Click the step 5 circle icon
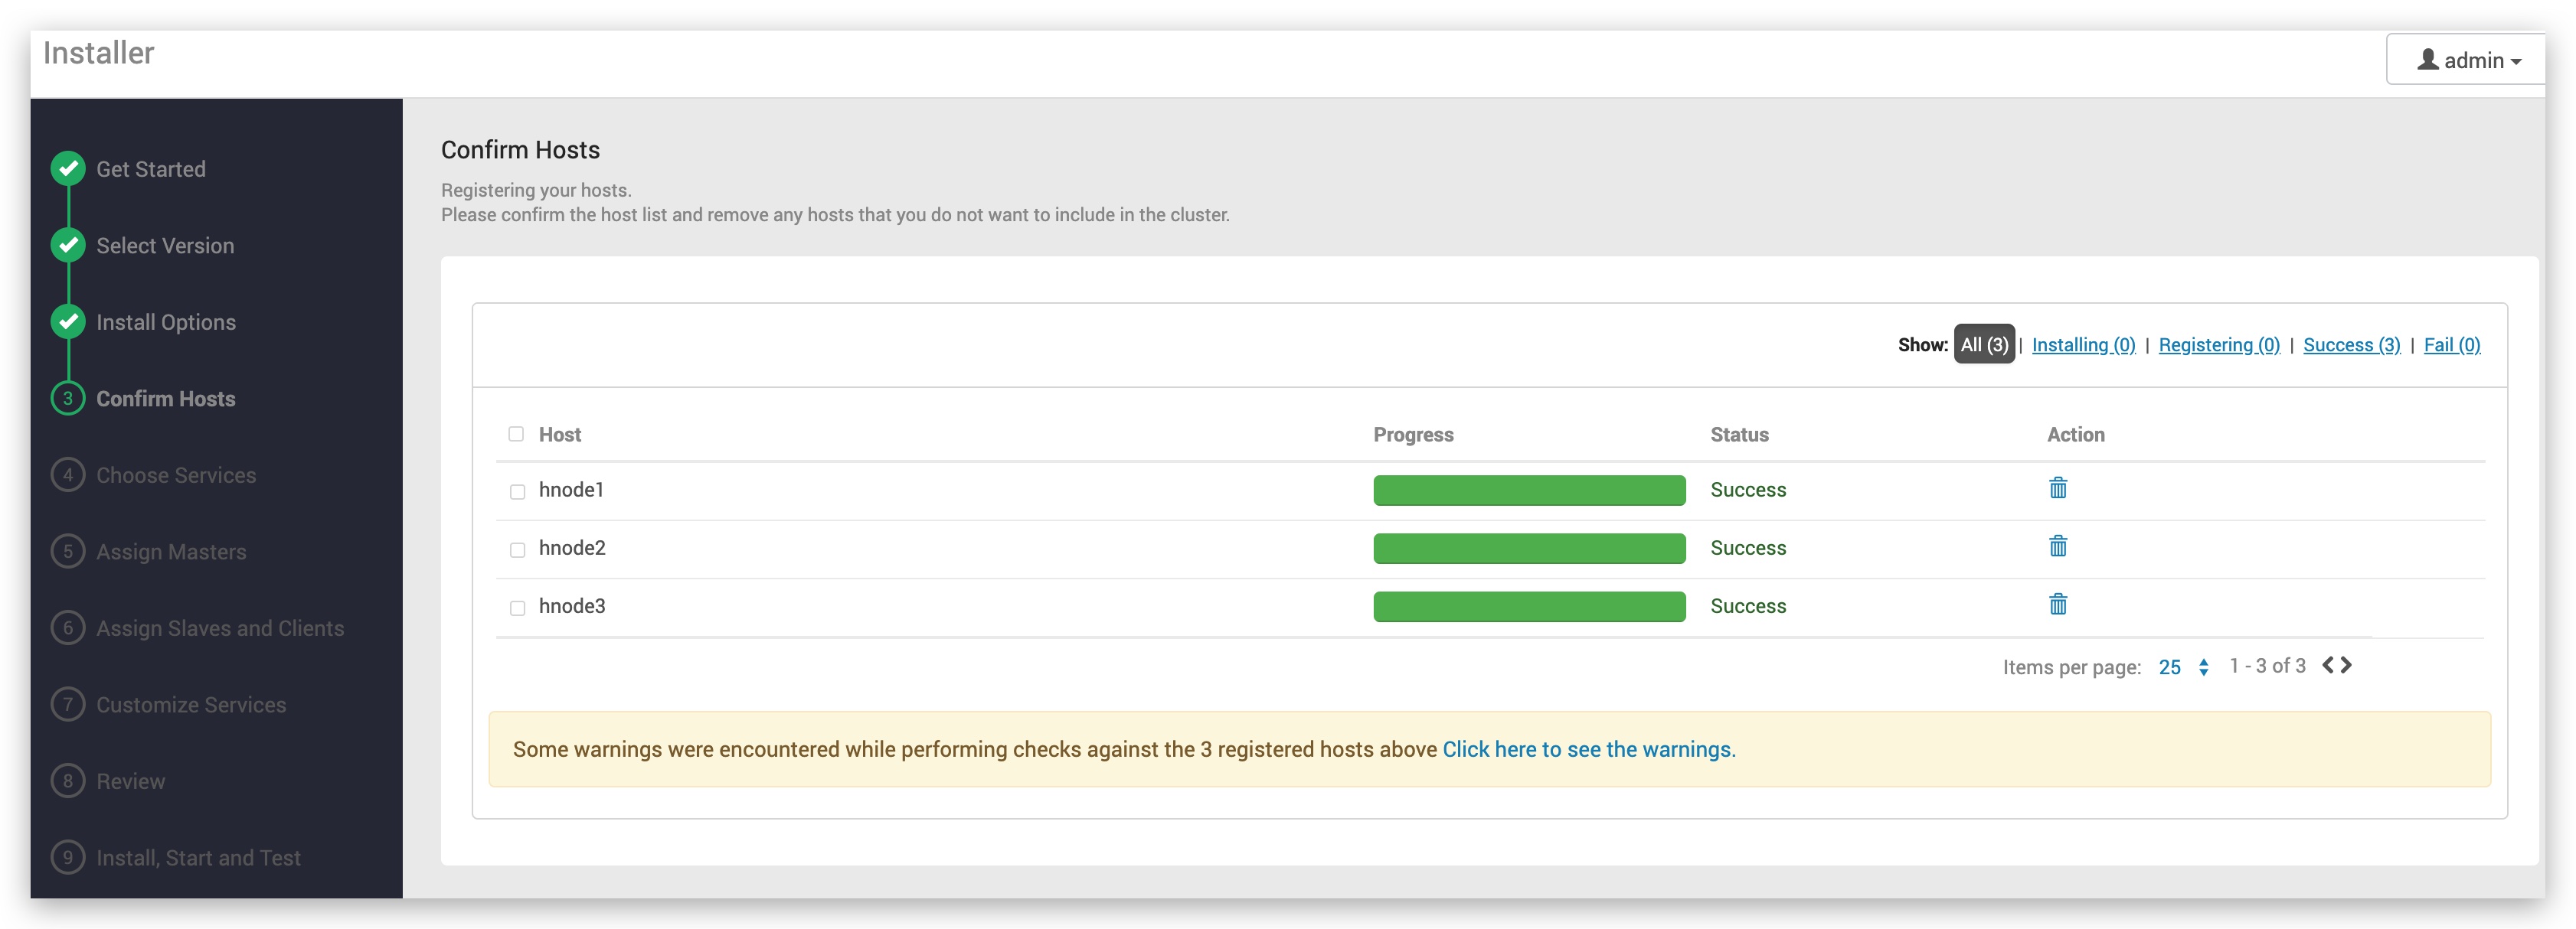 click(x=68, y=552)
